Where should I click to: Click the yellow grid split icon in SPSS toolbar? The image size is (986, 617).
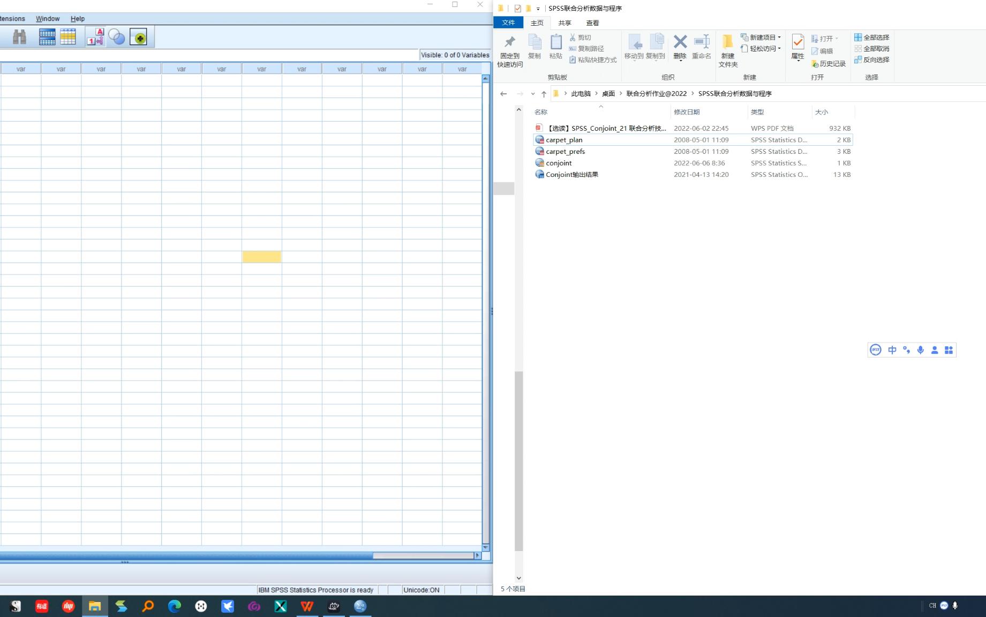click(68, 37)
